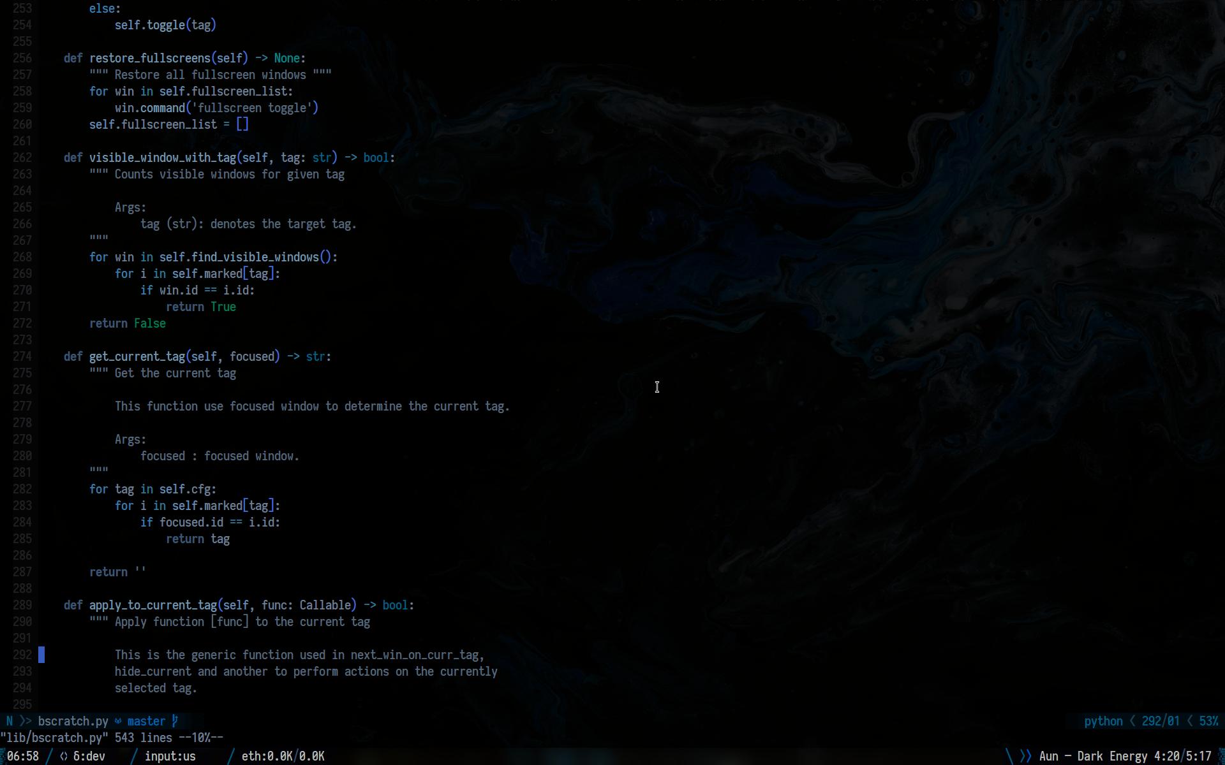1225x765 pixels.
Task: Click 'focused : focused window.' line
Action: 220,456
